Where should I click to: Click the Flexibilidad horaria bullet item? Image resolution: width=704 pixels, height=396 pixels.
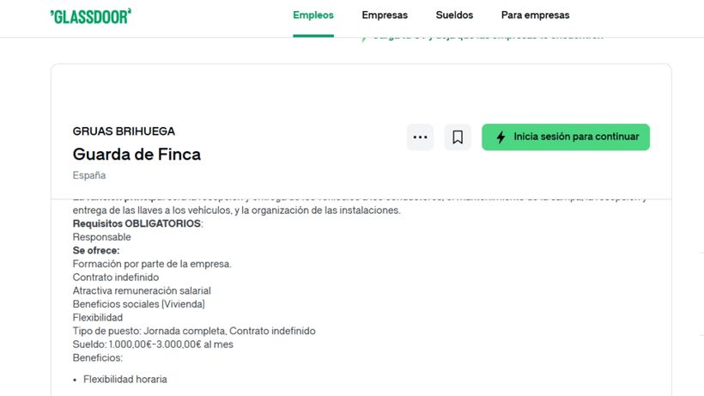[125, 380]
